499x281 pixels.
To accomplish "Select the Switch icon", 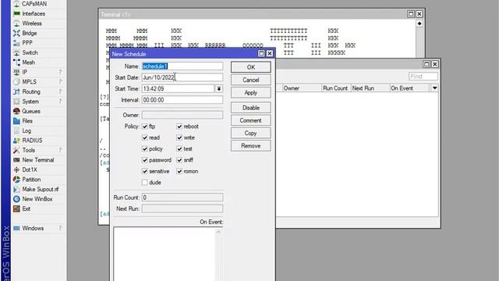I will point(16,53).
